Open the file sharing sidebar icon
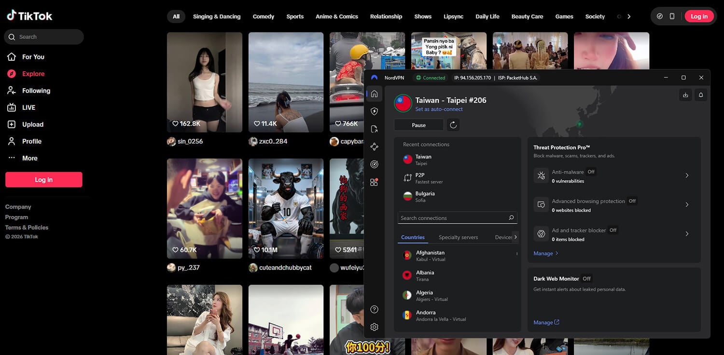 click(374, 129)
